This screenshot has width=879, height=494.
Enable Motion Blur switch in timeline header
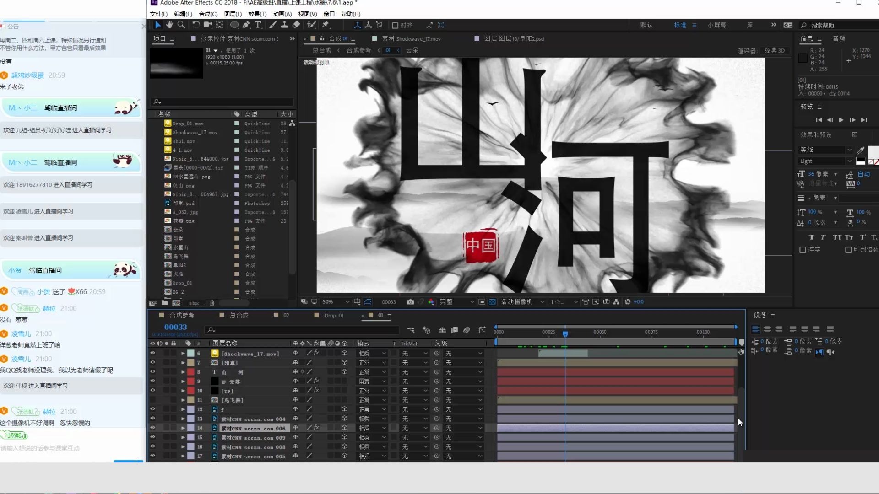[x=467, y=330]
